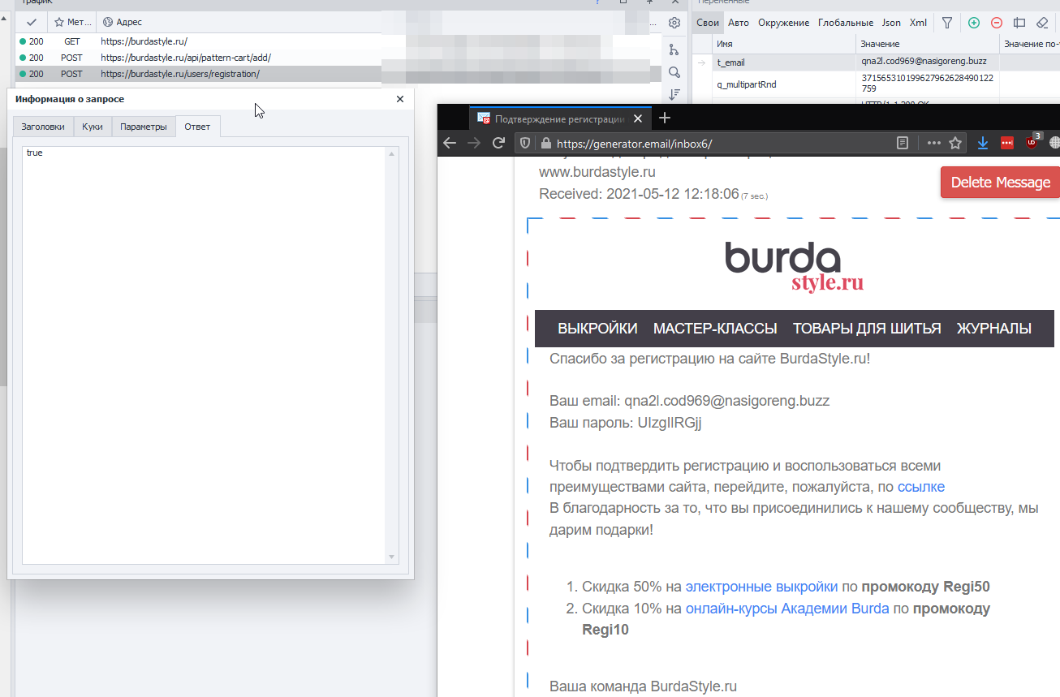Image resolution: width=1060 pixels, height=697 pixels.
Task: Follow the confirmation link (ссылке)
Action: coord(921,487)
